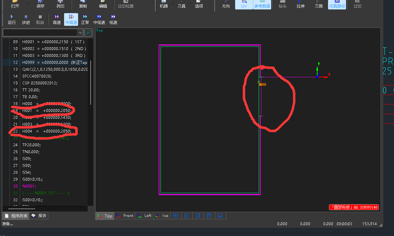Click the code list vertical scrollbar
Viewport: 394px width, 236px height.
91,82
